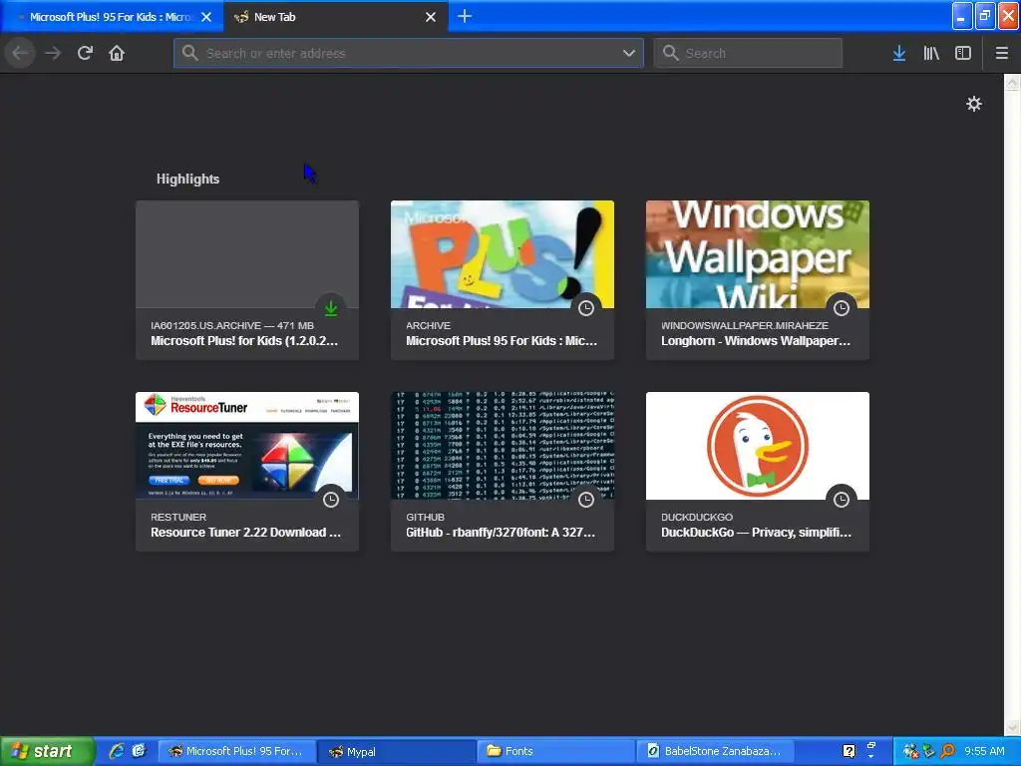Viewport: 1021px width, 766px height.
Task: Click history clock on Resource Tuner tile
Action: (x=331, y=500)
